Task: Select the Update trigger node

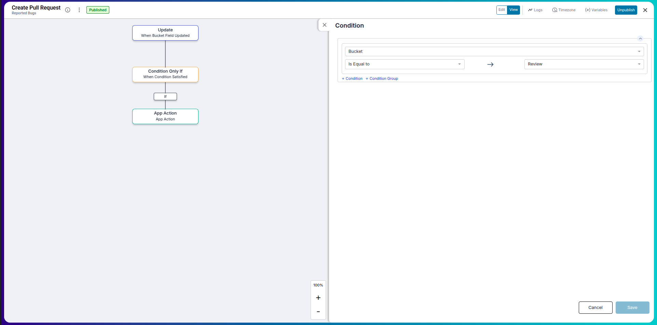Action: pyautogui.click(x=165, y=33)
